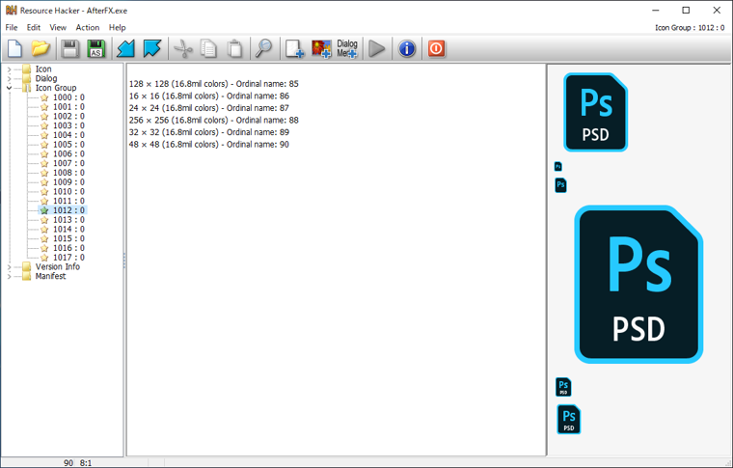Click line '16 × 16' Ordinal name: 86
Screen dimensions: 733x468
coord(209,96)
